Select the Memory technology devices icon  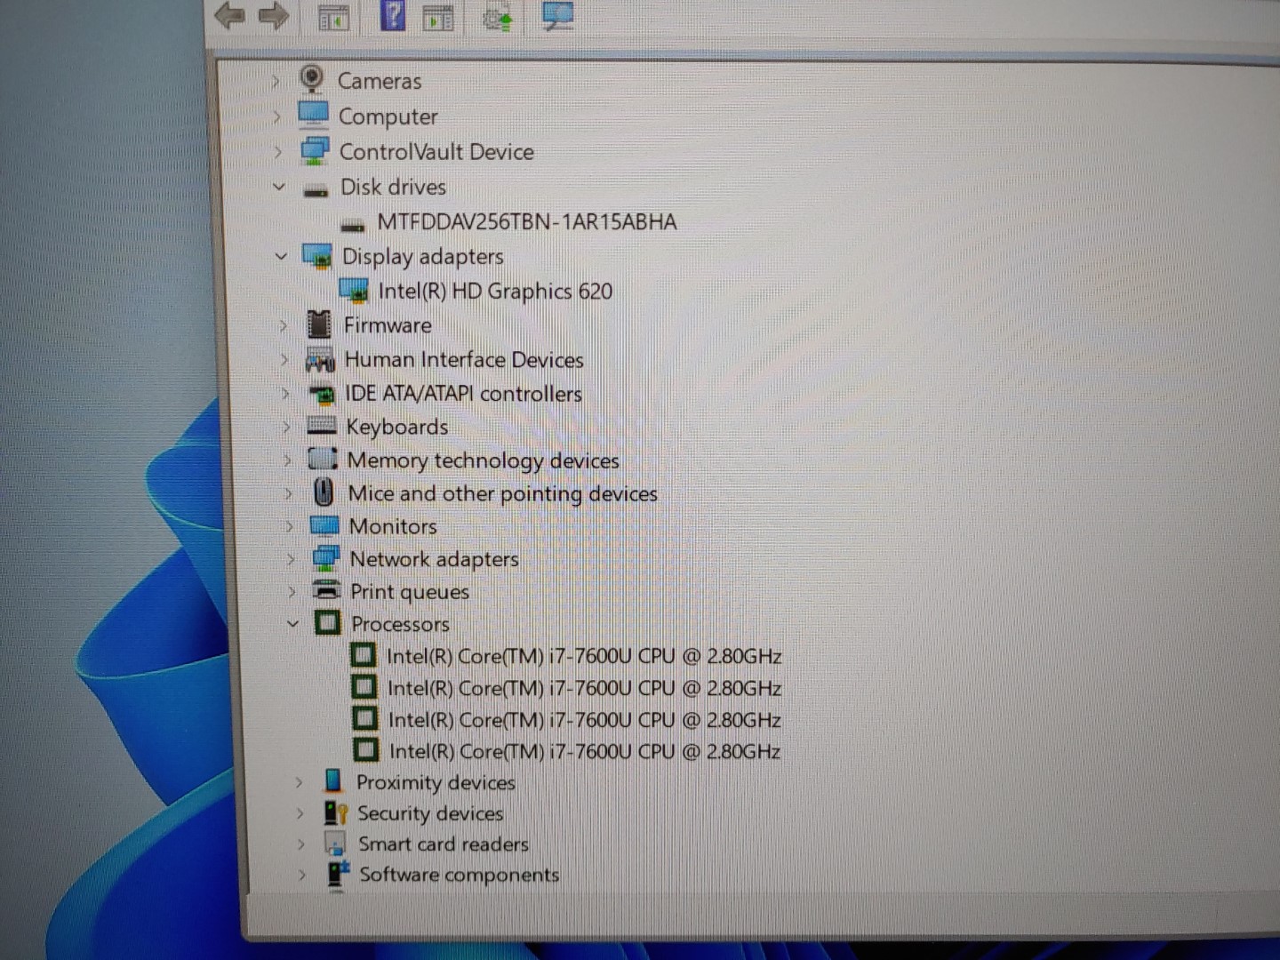click(323, 459)
